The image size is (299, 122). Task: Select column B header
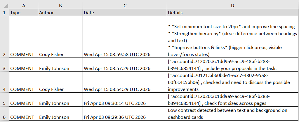click(60, 6)
